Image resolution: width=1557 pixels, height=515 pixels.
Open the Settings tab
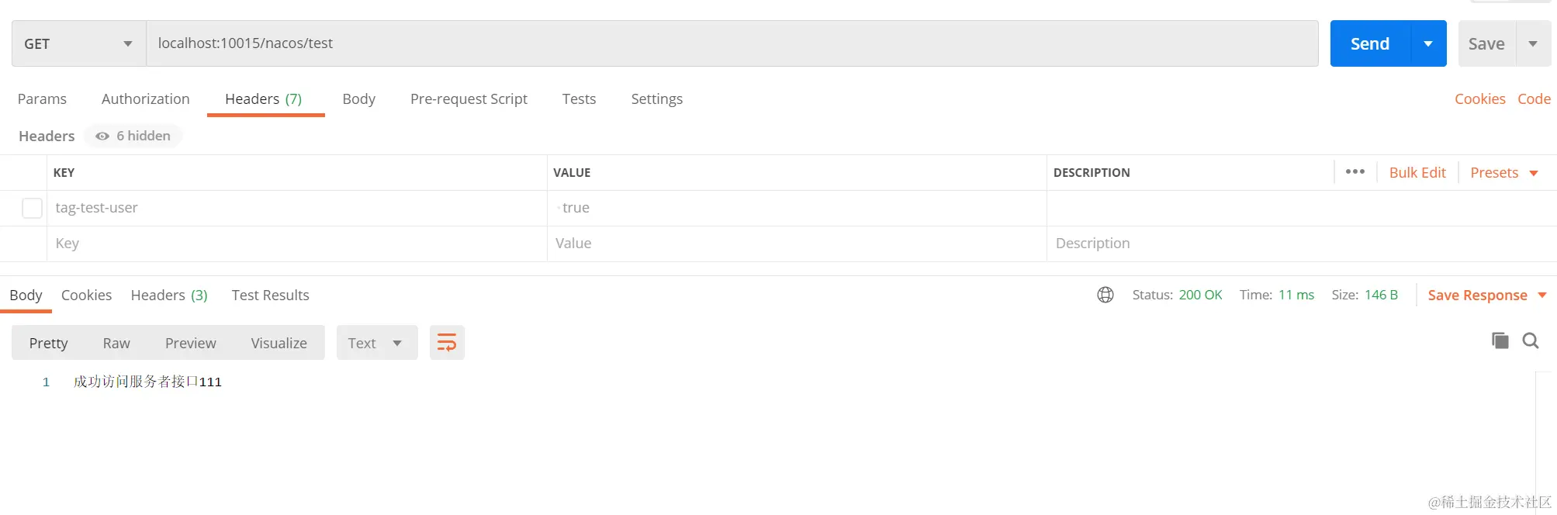click(x=657, y=99)
